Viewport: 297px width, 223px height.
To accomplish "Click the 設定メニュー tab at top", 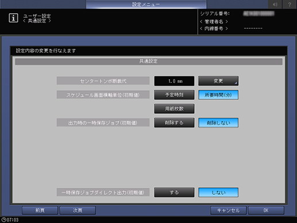I will pyautogui.click(x=146, y=4).
